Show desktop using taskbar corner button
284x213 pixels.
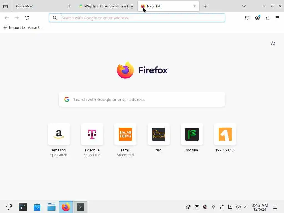[275, 207]
